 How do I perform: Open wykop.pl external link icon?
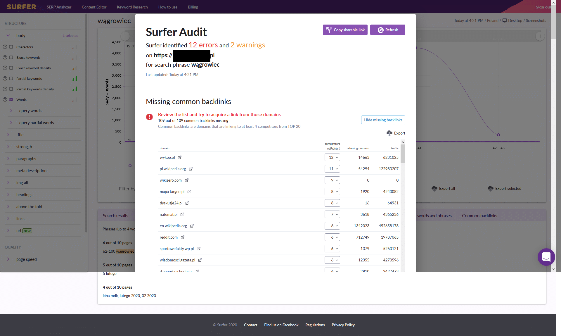click(x=180, y=157)
